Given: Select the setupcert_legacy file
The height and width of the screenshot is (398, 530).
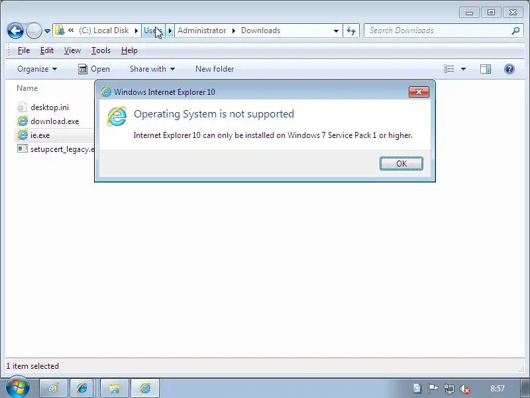Looking at the screenshot, I should pyautogui.click(x=62, y=149).
